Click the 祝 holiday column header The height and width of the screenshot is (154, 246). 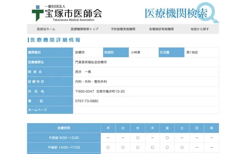(211, 128)
